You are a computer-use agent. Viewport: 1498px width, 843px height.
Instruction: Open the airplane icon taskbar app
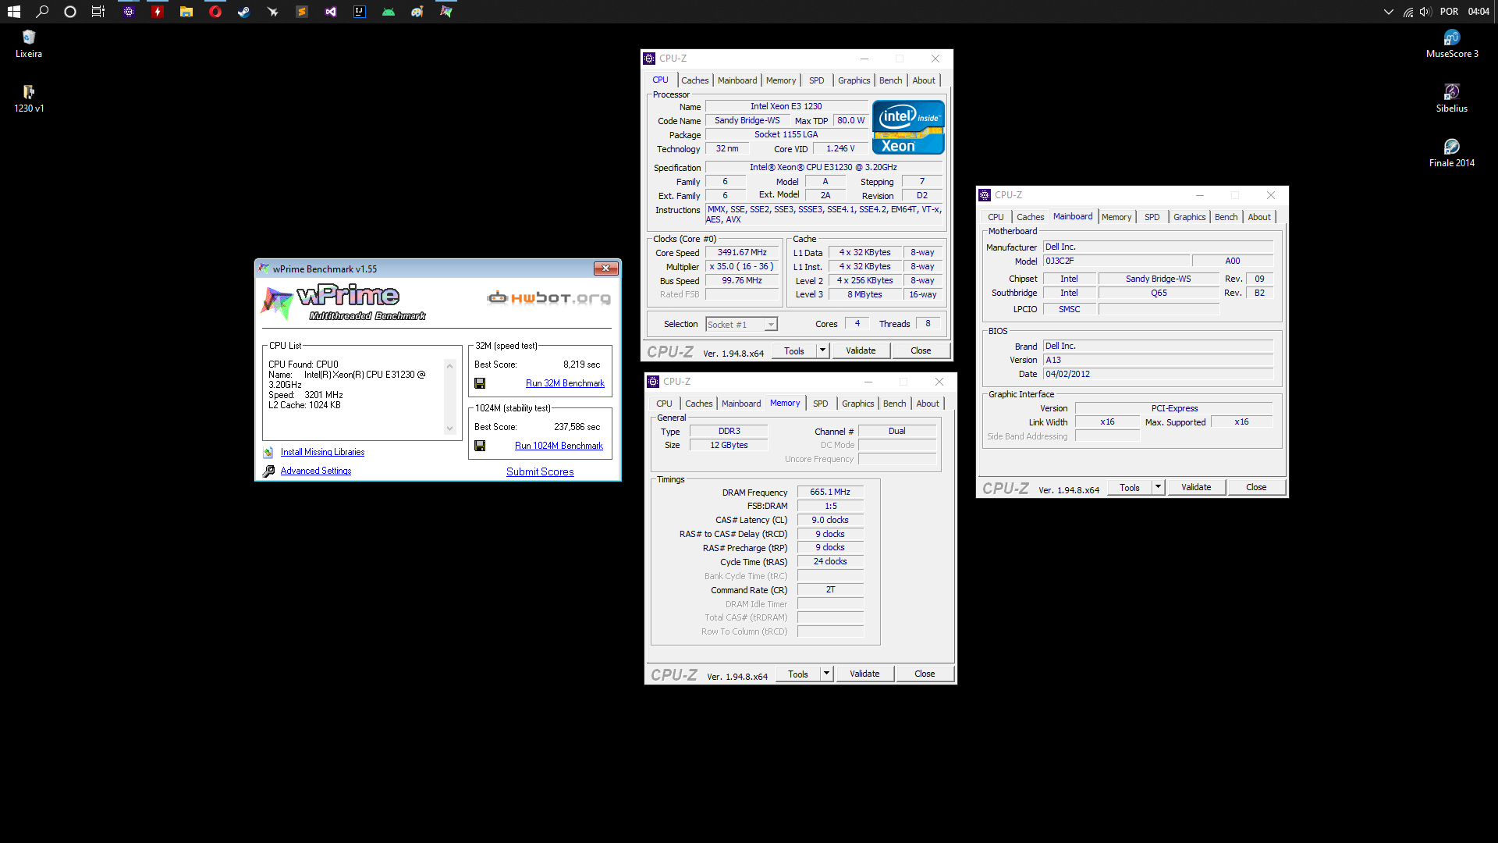273,12
